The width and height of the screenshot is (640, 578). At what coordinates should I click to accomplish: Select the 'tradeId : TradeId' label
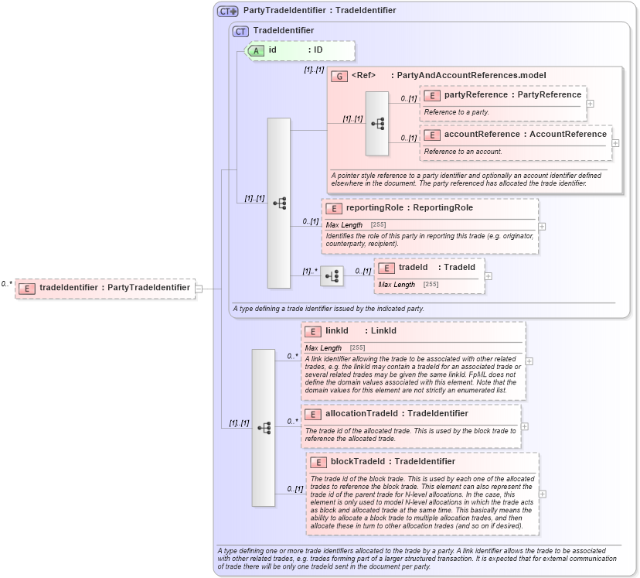pyautogui.click(x=437, y=267)
